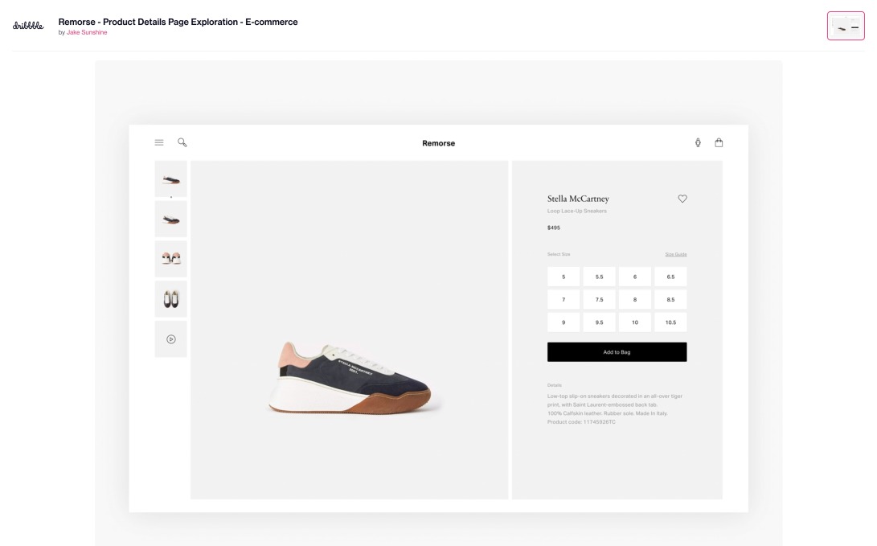Screen dimensions: 877x546
Task: Visit Jake Sunshine's profile link
Action: [87, 32]
